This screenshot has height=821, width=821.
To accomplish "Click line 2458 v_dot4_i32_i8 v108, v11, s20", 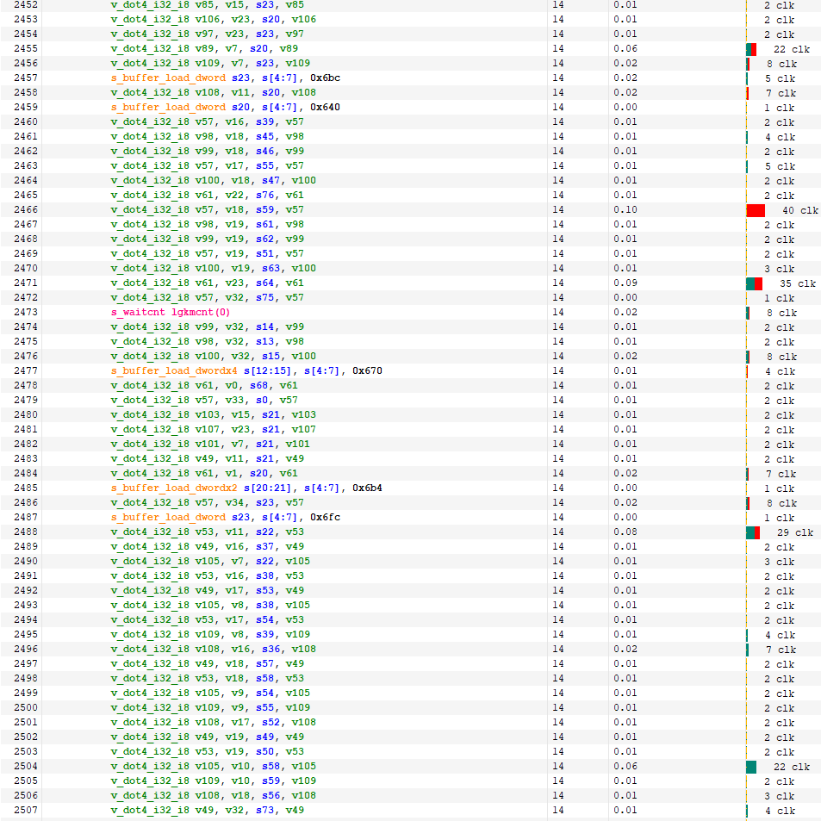I will coord(213,93).
